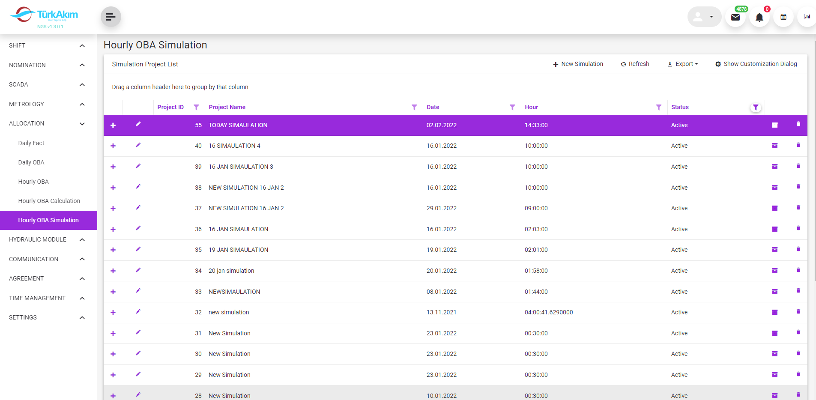Open the user profile dropdown
816x400 pixels.
click(704, 17)
